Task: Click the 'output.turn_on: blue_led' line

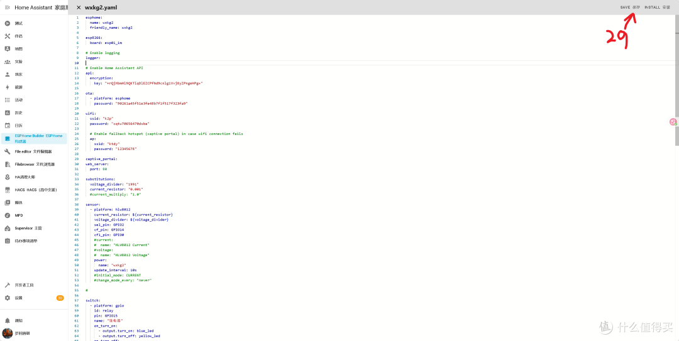Action: point(126,331)
